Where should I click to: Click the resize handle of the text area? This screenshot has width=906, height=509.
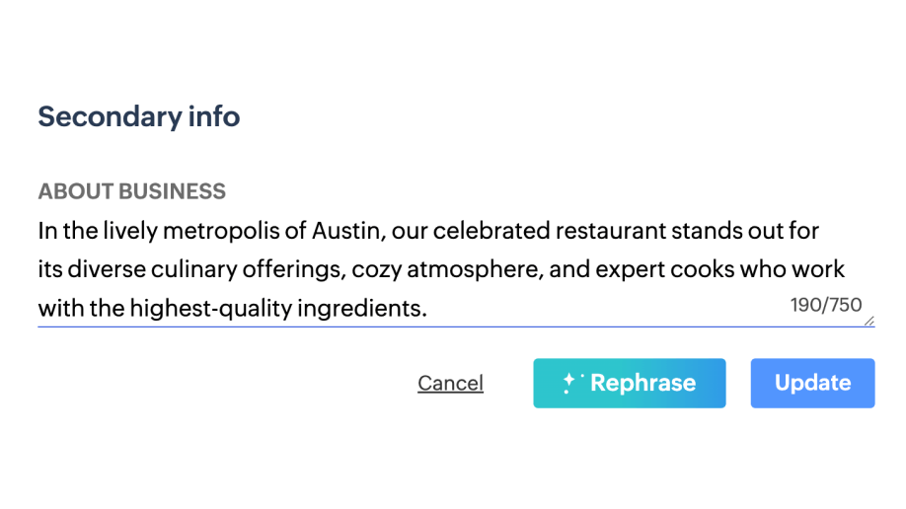pyautogui.click(x=868, y=320)
